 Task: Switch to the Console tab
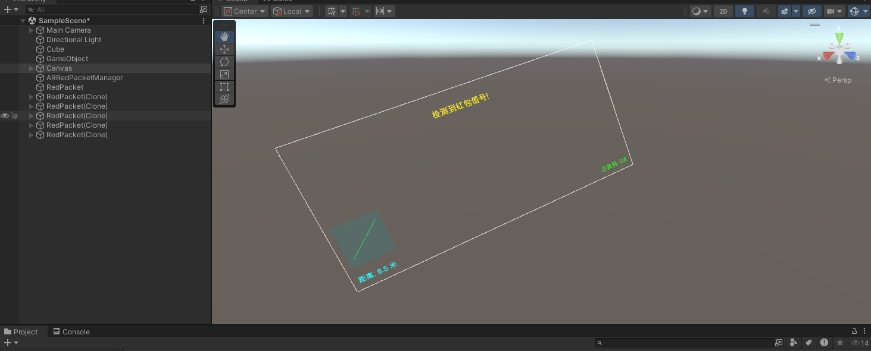click(71, 332)
